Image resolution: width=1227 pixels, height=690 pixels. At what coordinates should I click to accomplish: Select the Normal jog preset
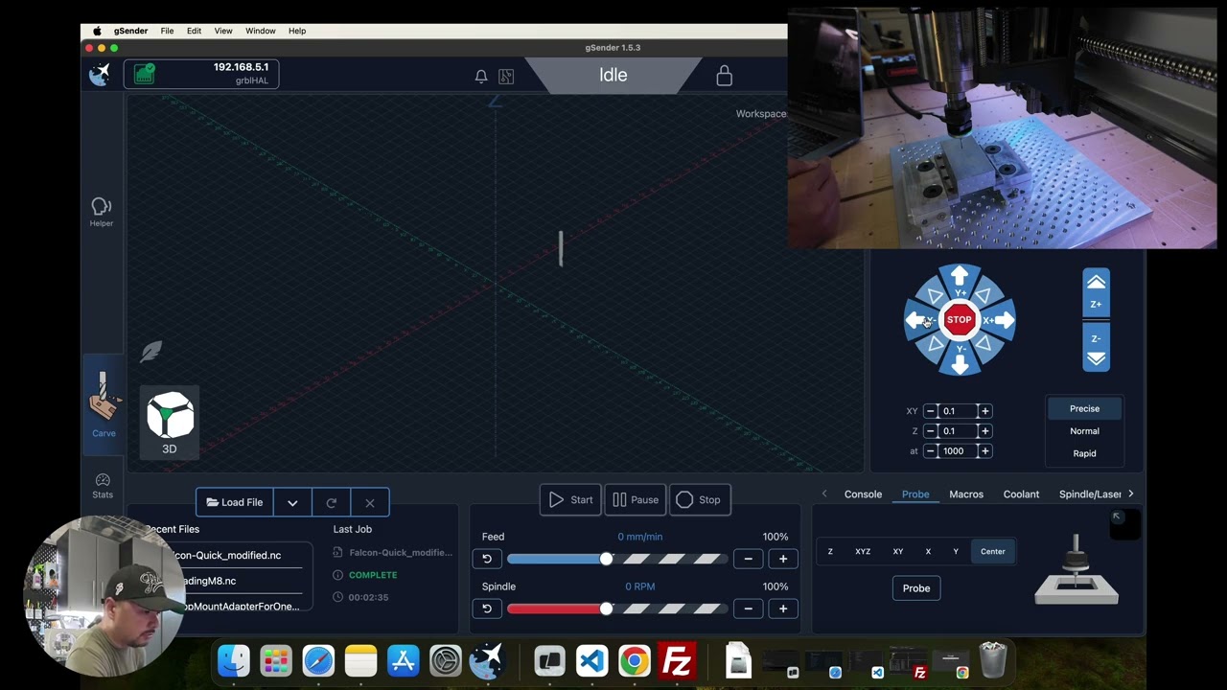(x=1084, y=431)
